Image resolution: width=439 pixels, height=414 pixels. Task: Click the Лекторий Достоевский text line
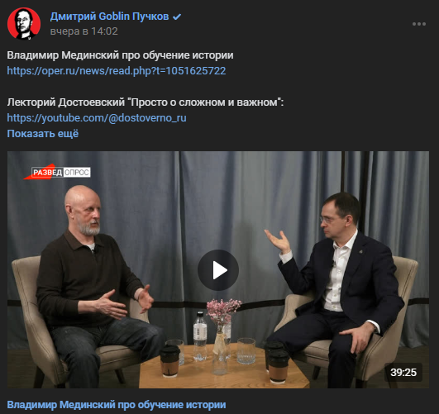146,102
